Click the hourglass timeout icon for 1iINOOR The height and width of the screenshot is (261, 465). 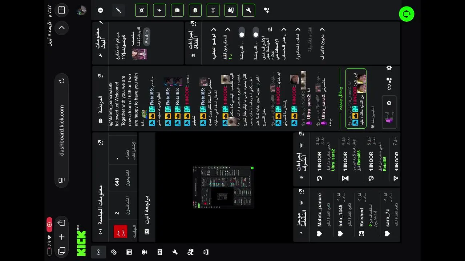pyautogui.click(x=345, y=178)
